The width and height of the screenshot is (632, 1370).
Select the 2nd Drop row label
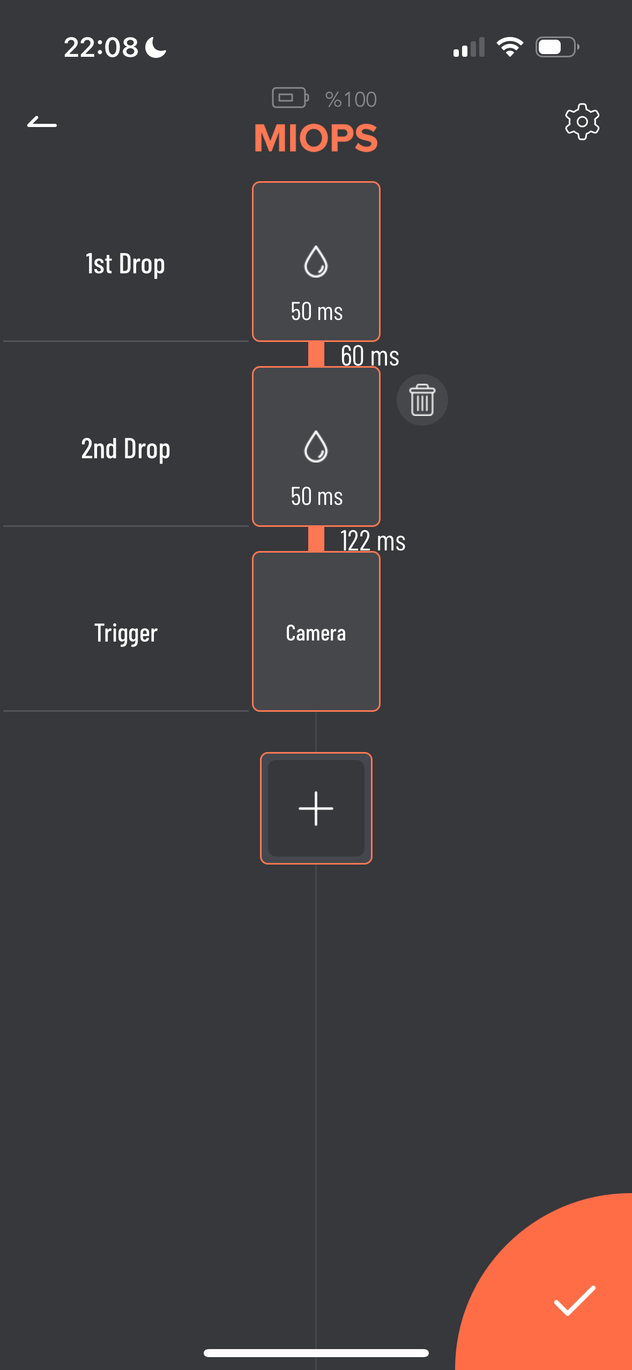(x=125, y=449)
